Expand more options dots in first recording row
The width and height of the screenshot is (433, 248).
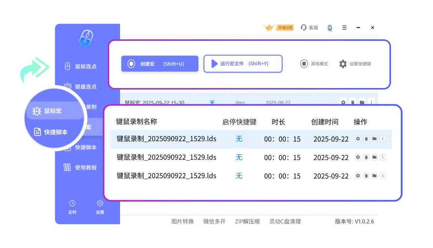click(383, 139)
